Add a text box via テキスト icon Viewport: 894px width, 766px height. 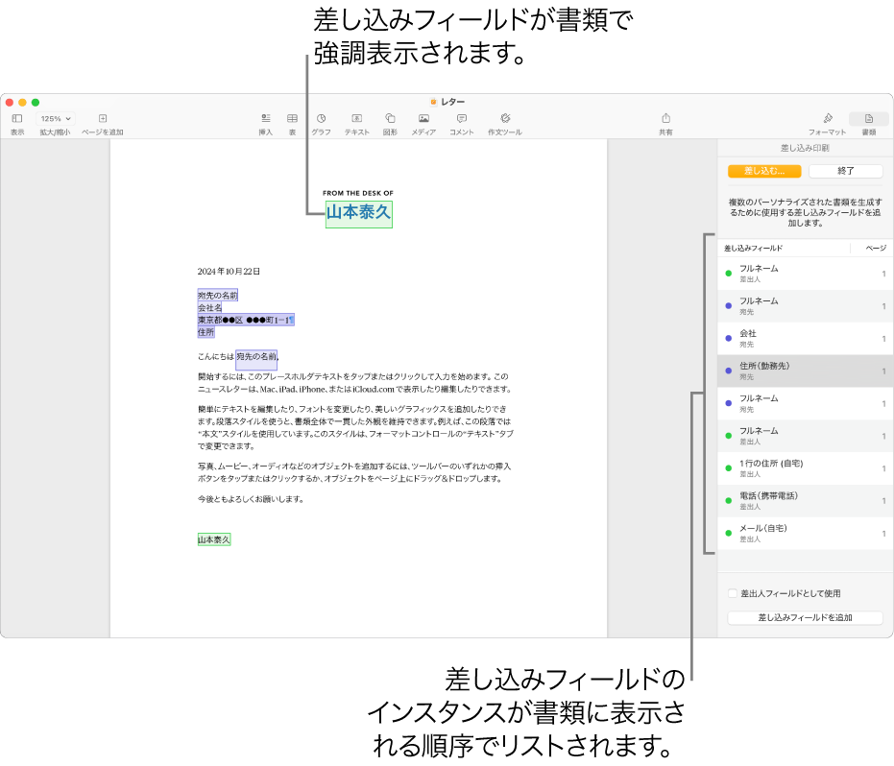point(357,119)
